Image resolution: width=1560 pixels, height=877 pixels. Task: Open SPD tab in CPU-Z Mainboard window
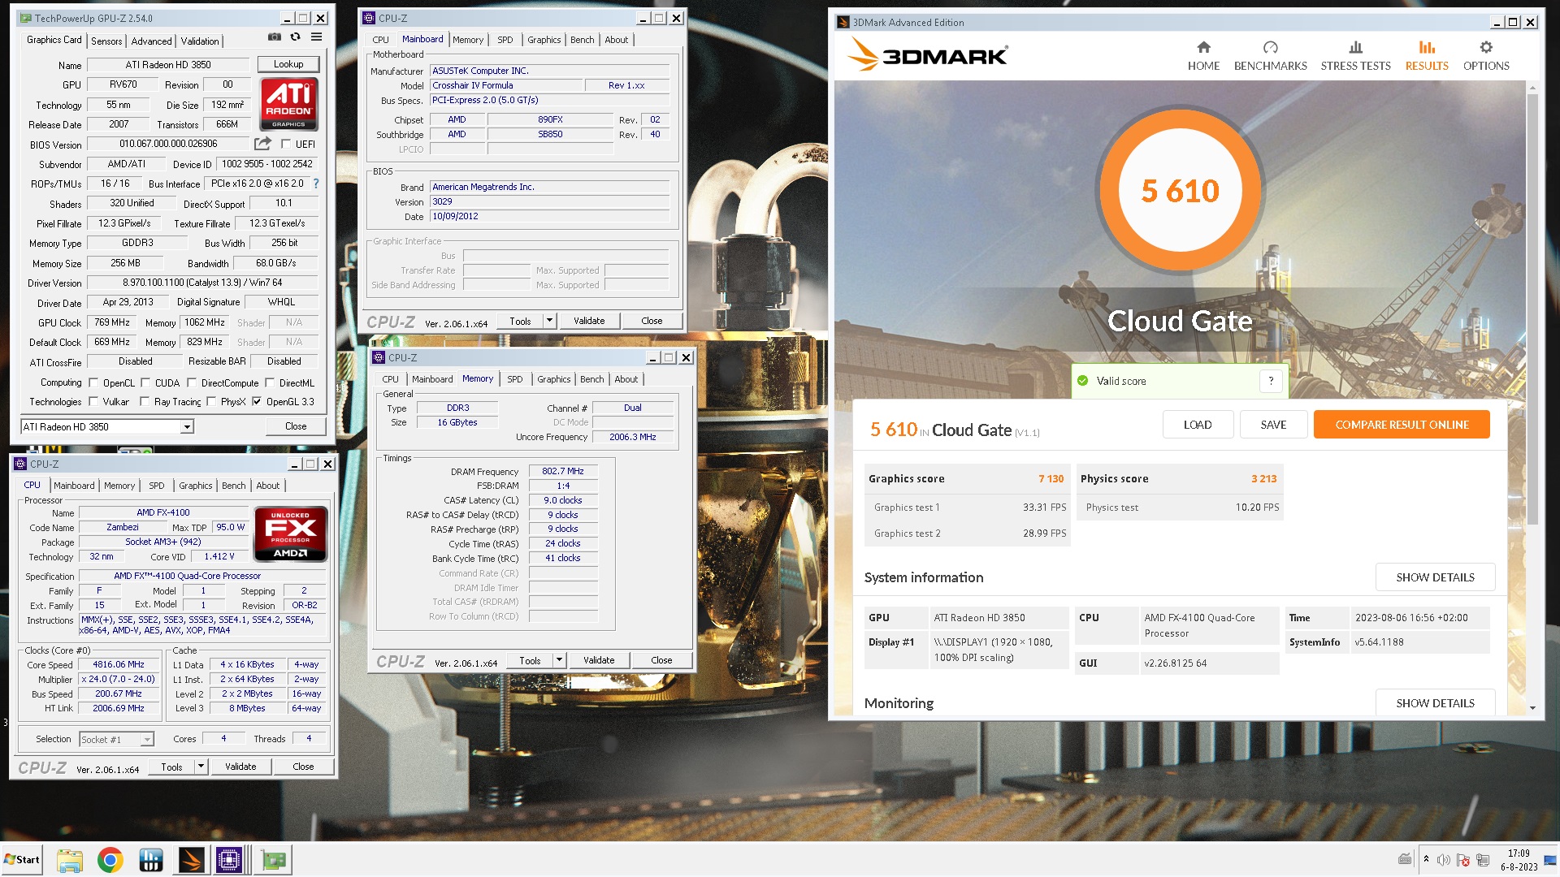click(x=505, y=40)
